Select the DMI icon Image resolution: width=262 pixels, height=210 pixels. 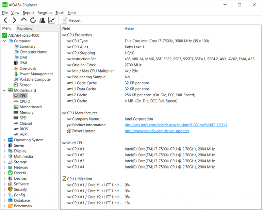coord(16,57)
